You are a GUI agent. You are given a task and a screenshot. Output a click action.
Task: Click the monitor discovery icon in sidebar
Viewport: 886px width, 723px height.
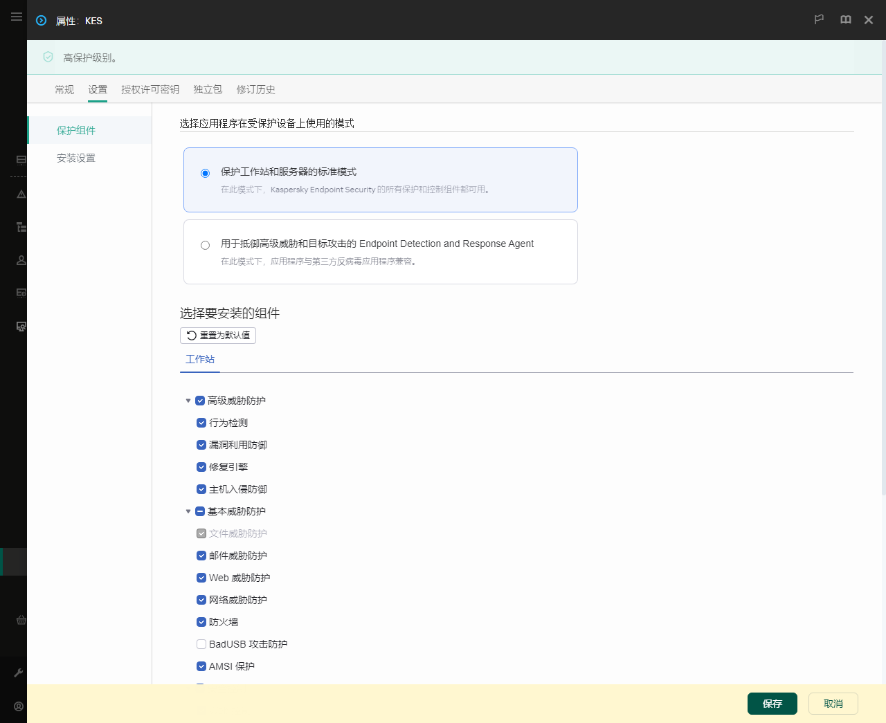[21, 326]
